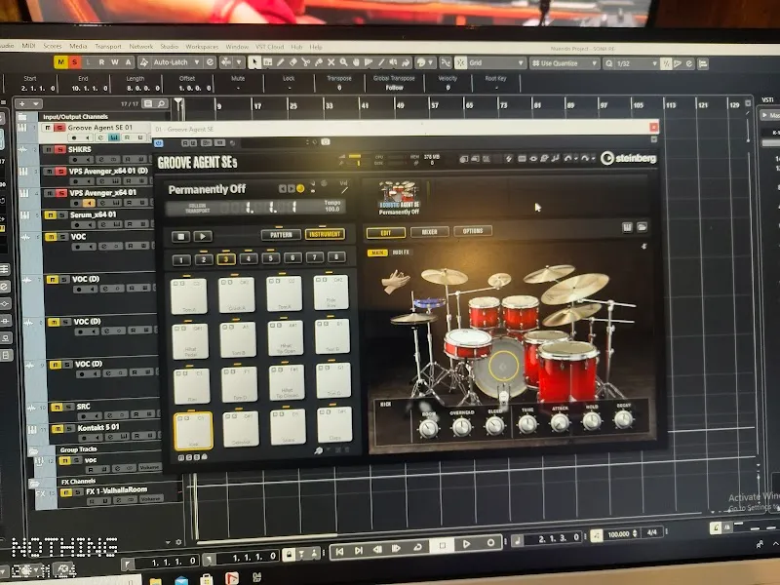Play the Groove Agent pattern player

tap(203, 236)
